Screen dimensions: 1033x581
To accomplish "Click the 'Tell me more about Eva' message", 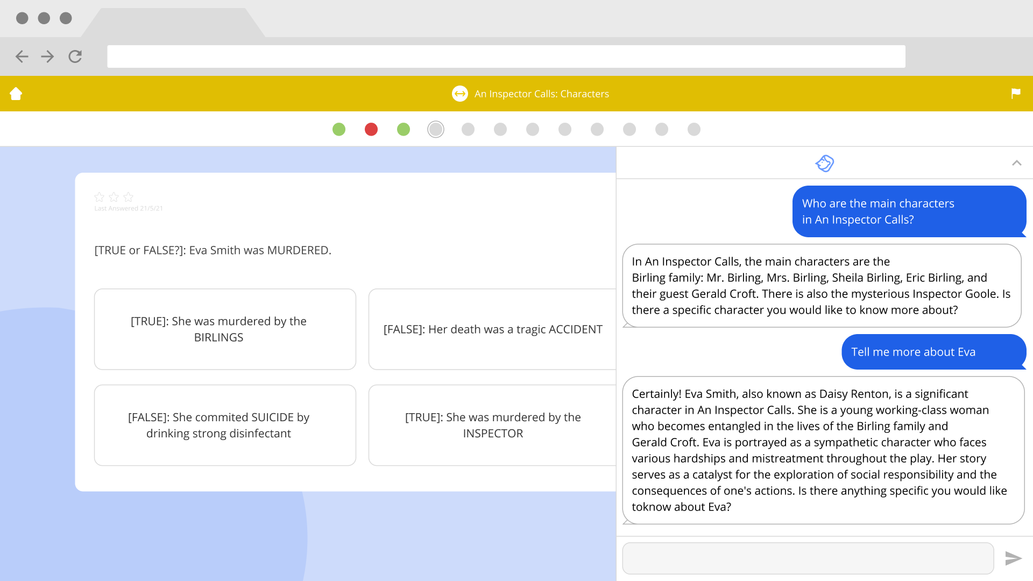I will 934,352.
